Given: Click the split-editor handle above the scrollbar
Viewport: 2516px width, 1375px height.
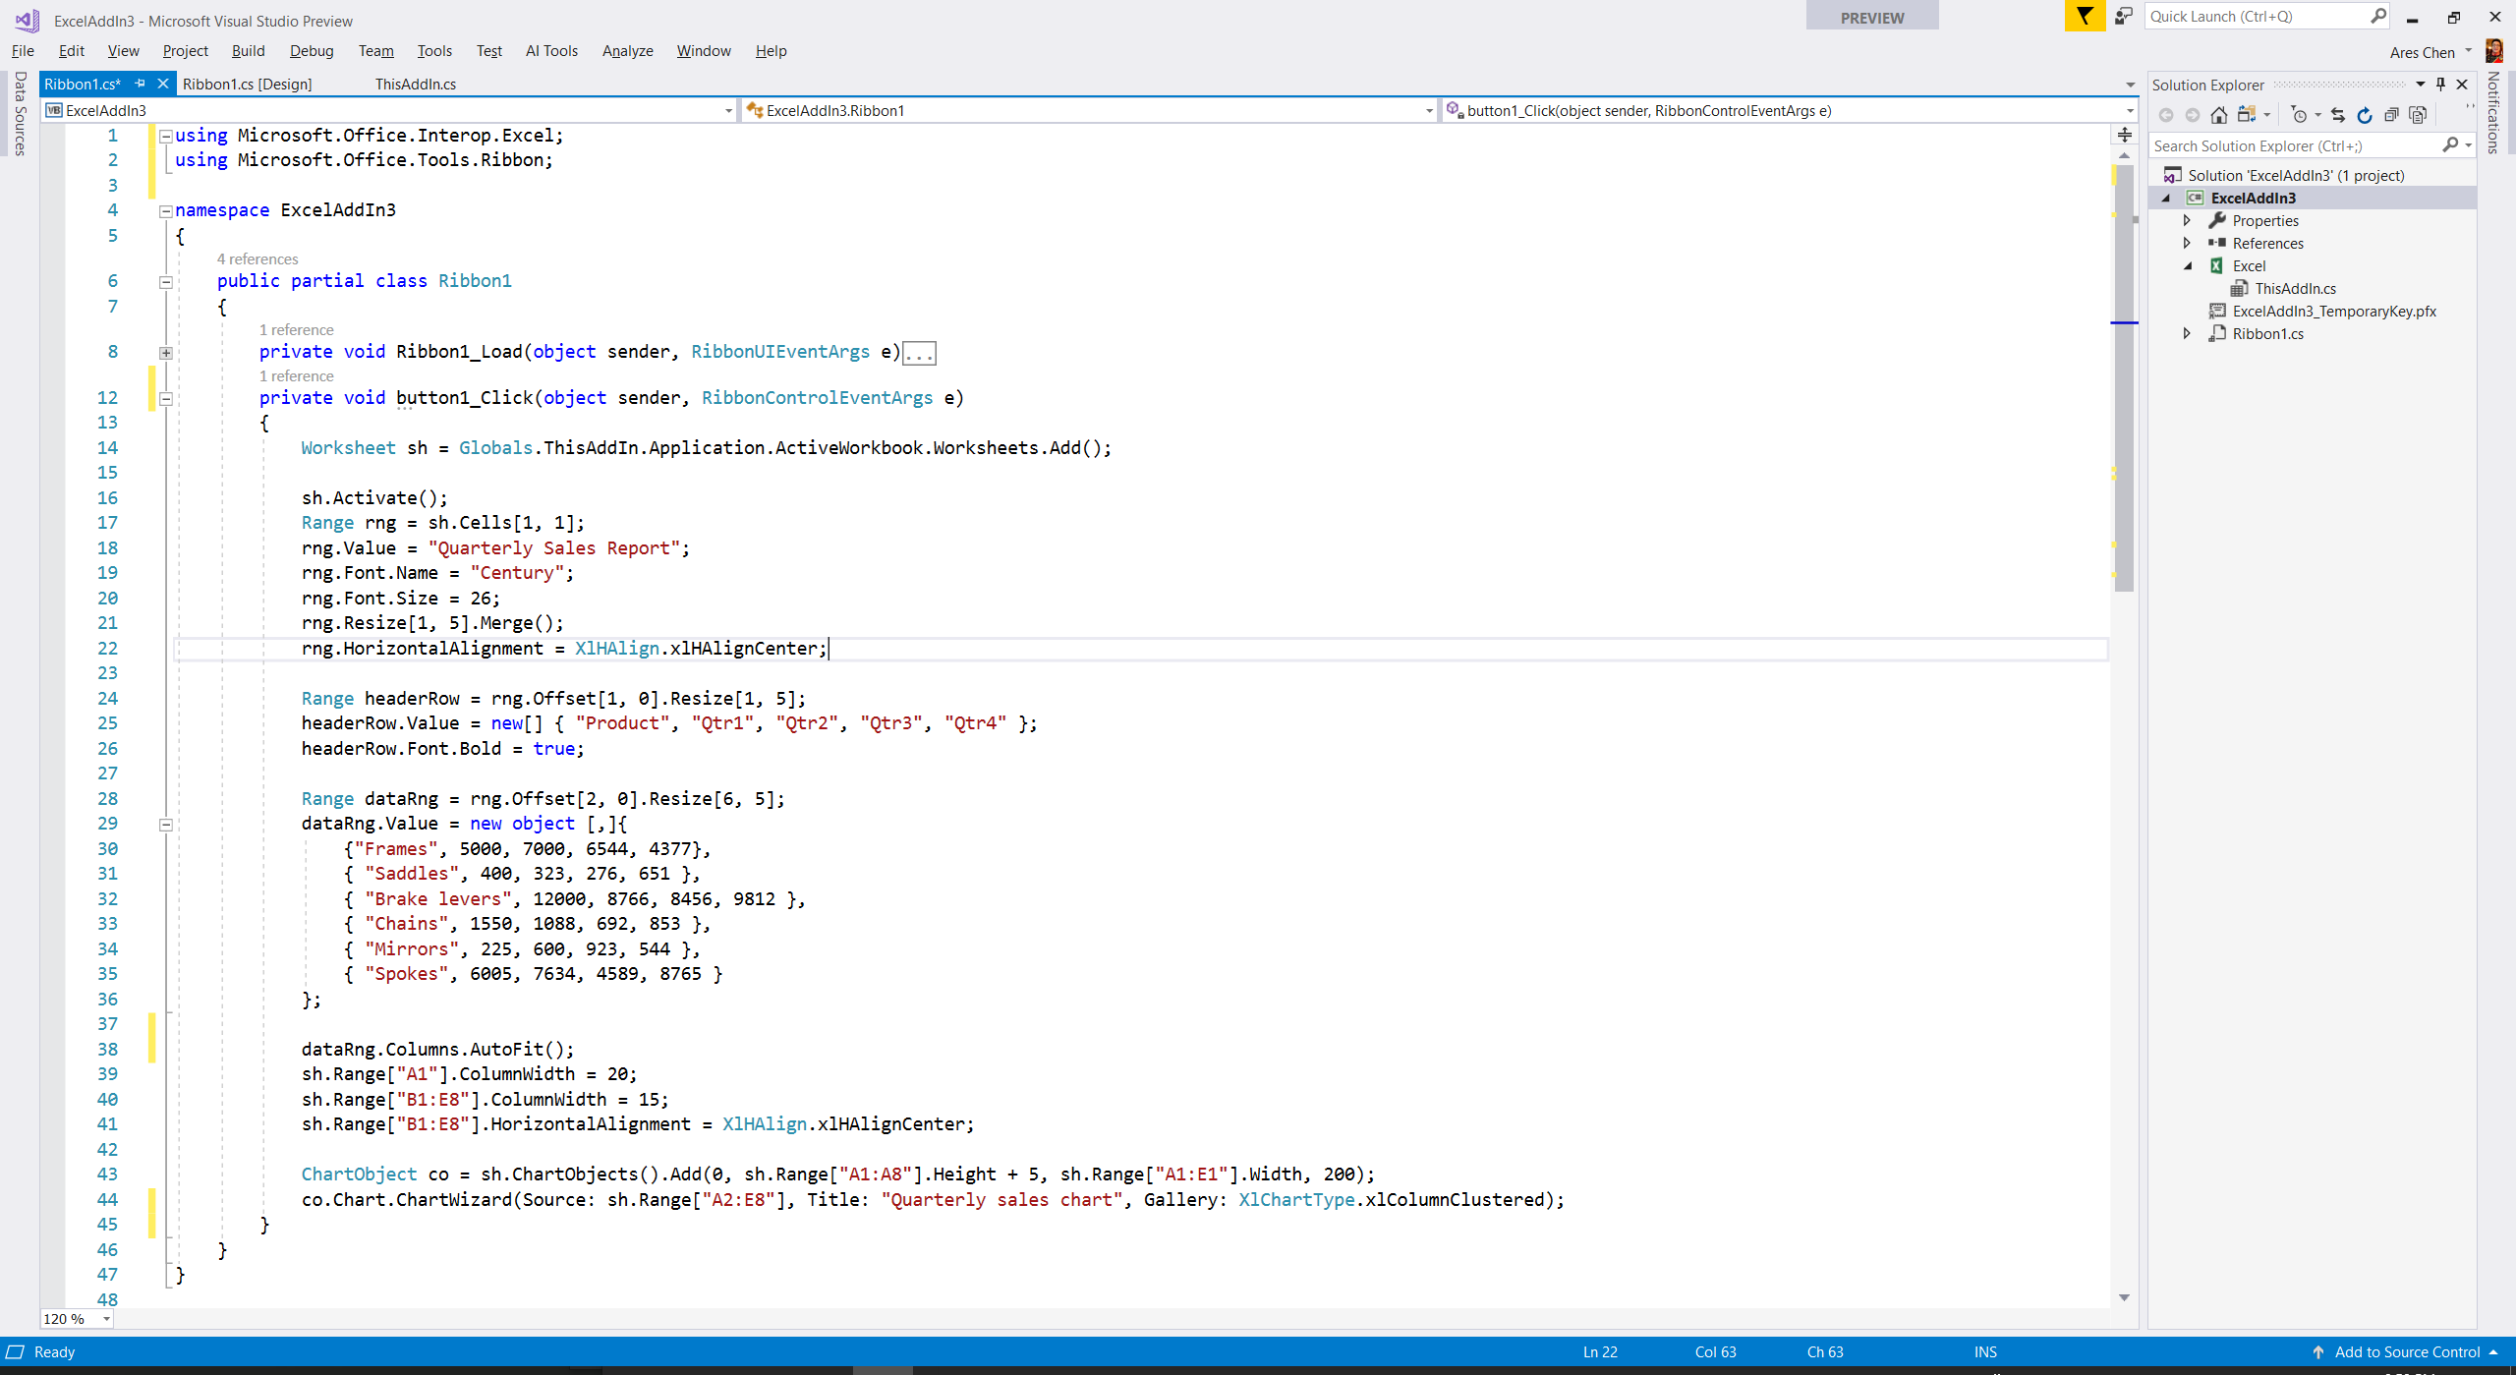Looking at the screenshot, I should click(2124, 135).
